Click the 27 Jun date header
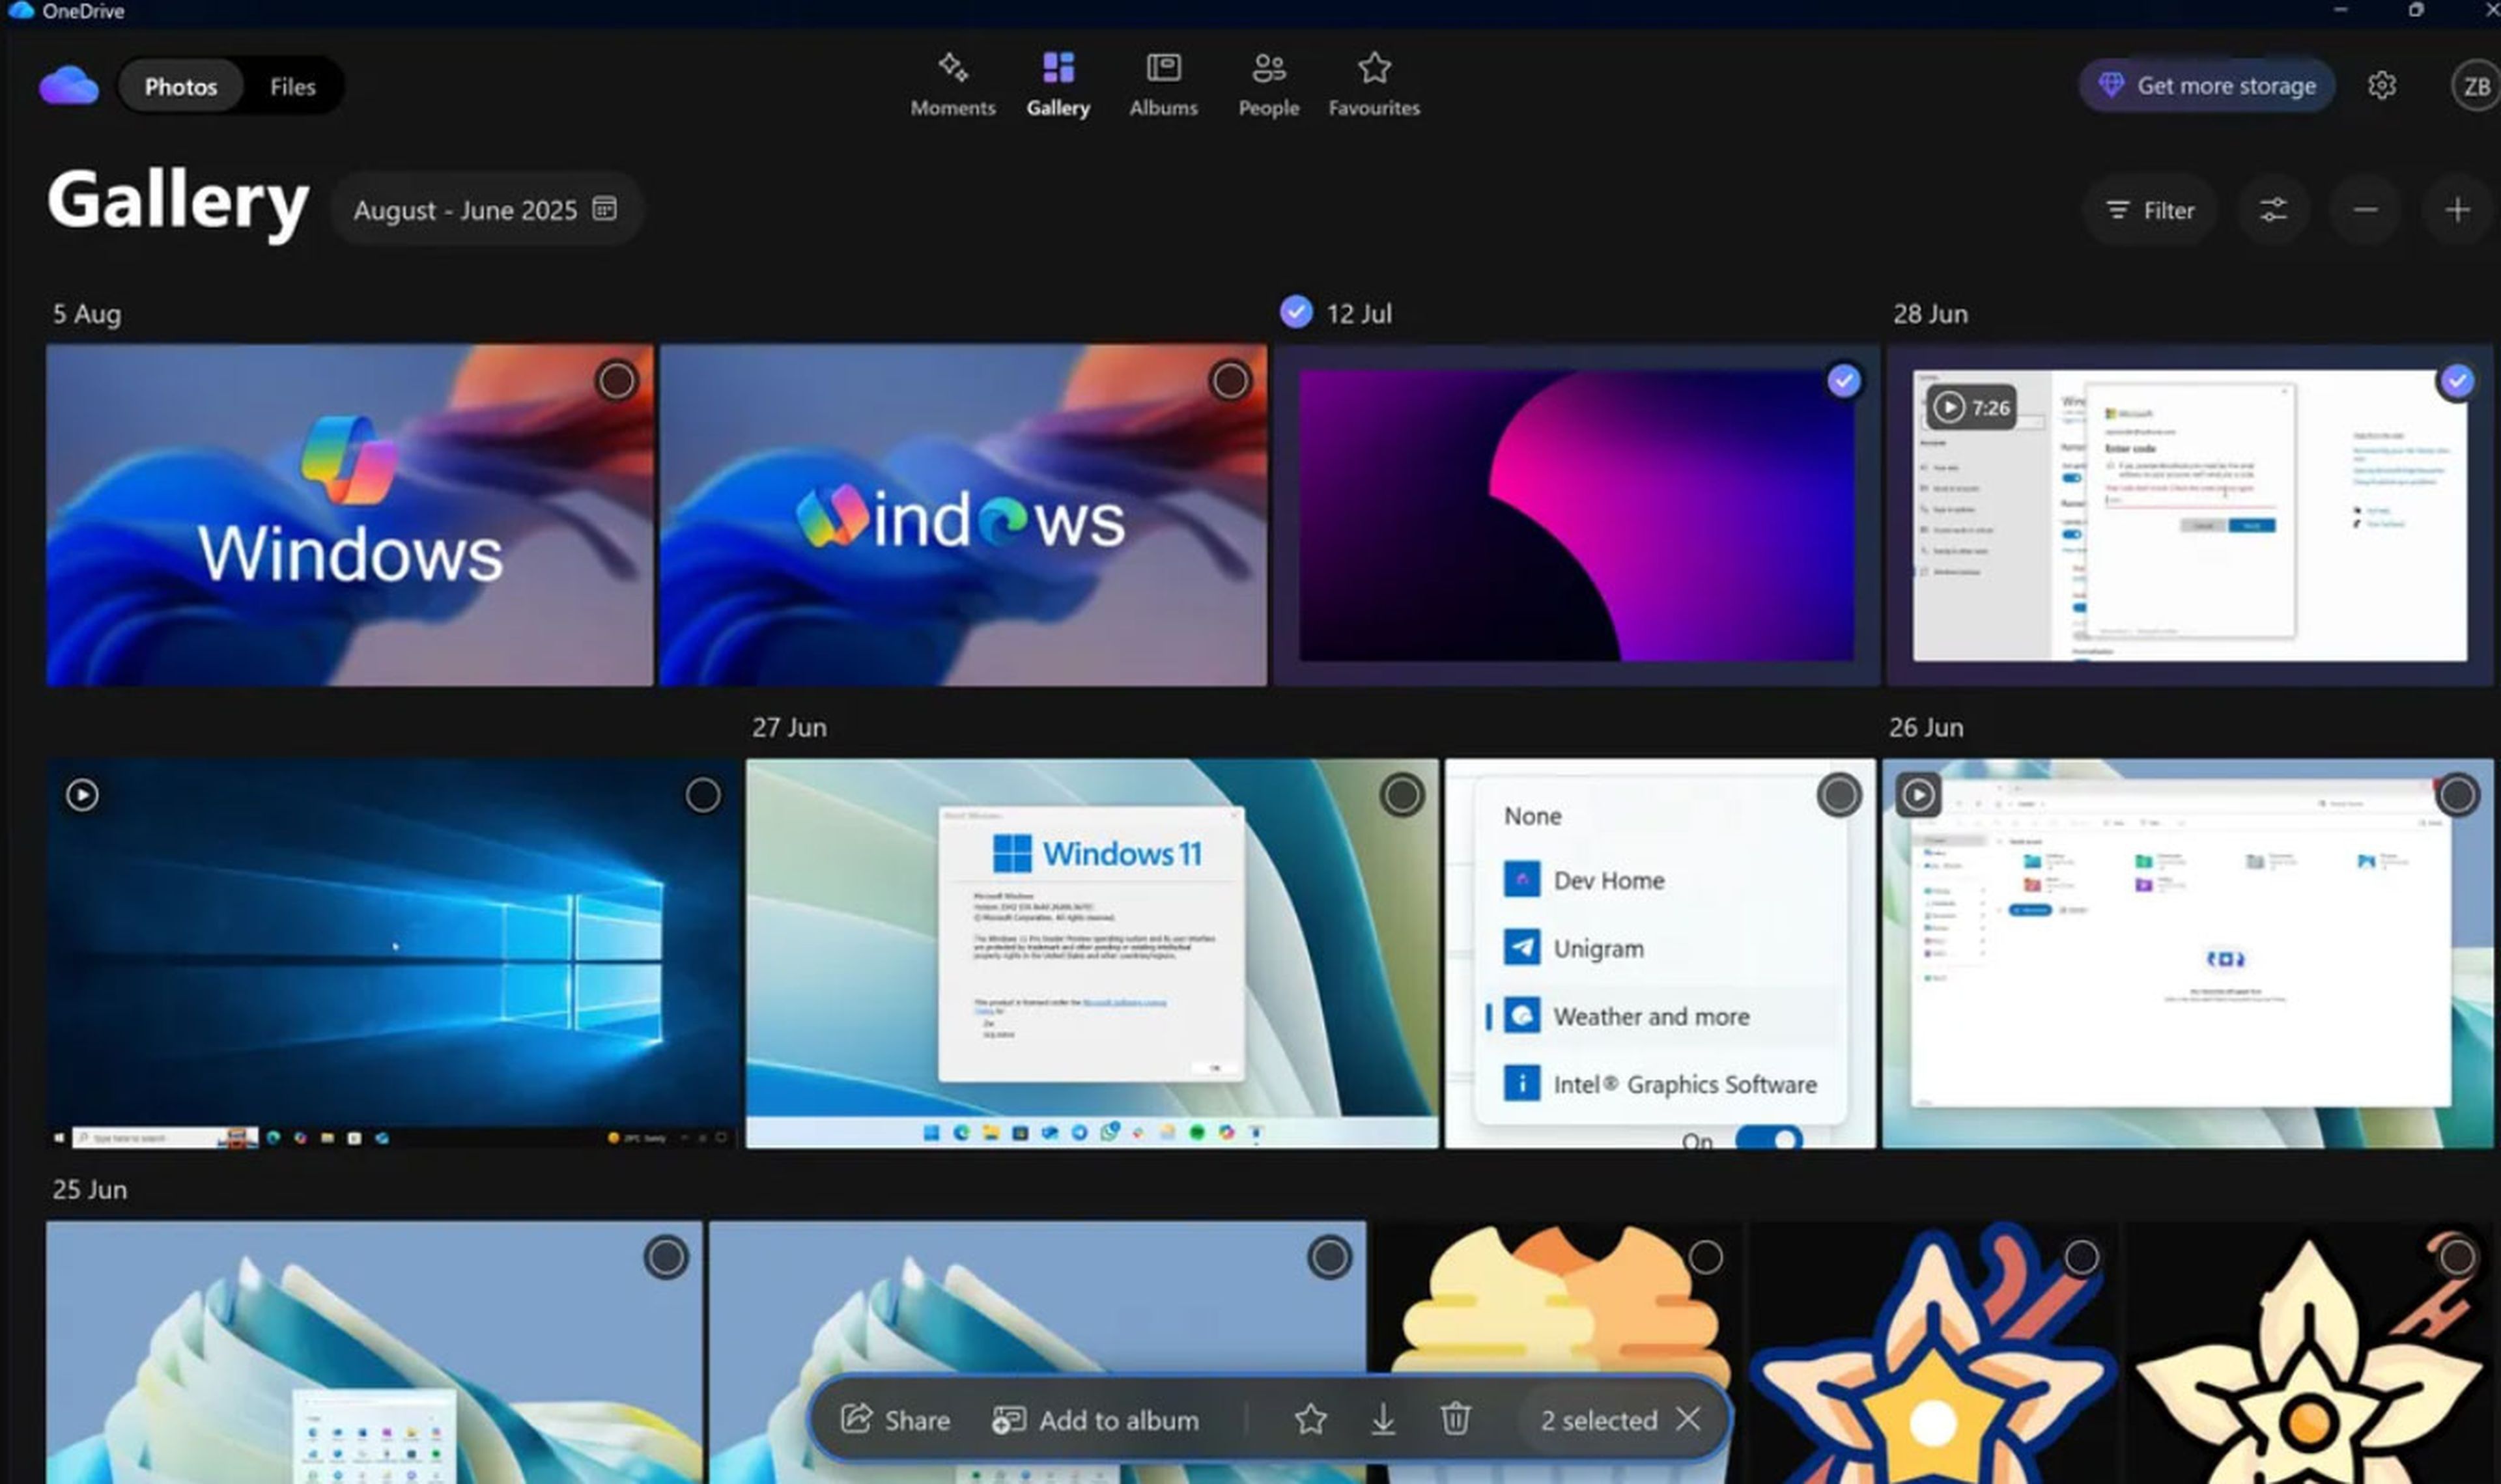Viewport: 2501px width, 1484px height. pyautogui.click(x=789, y=727)
